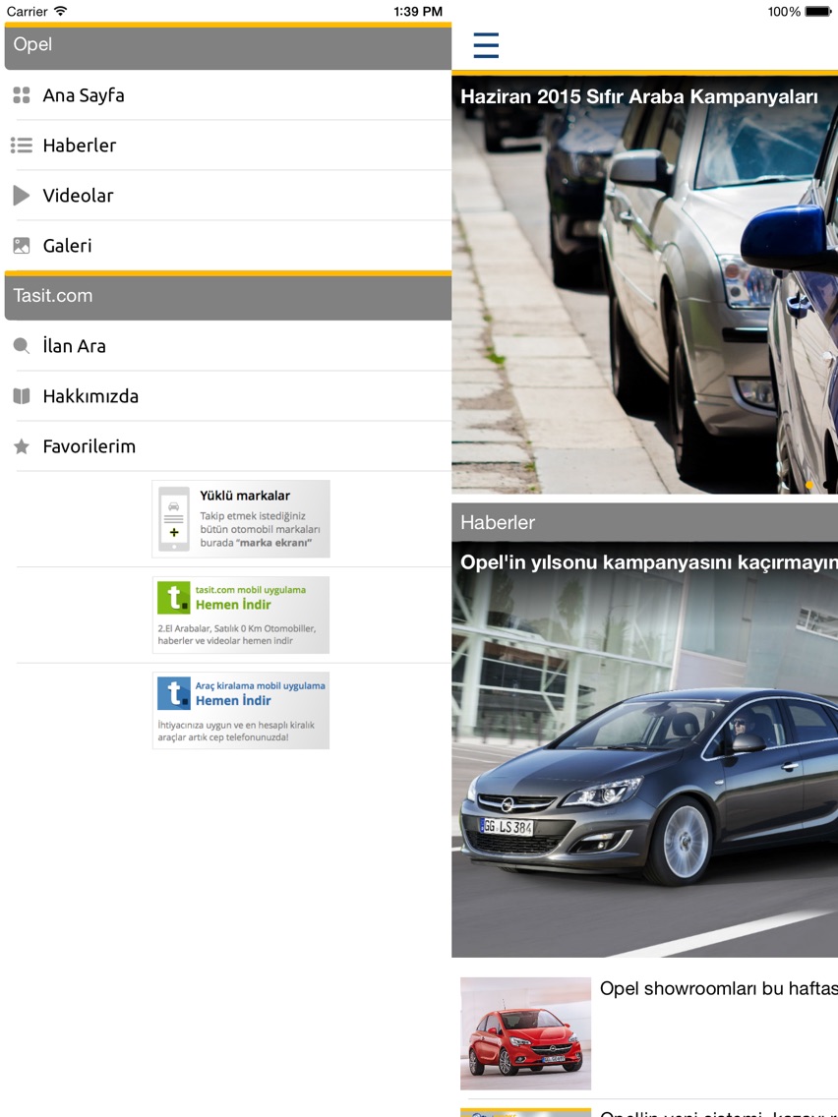Click the green tasit.com t logo

coord(174,597)
